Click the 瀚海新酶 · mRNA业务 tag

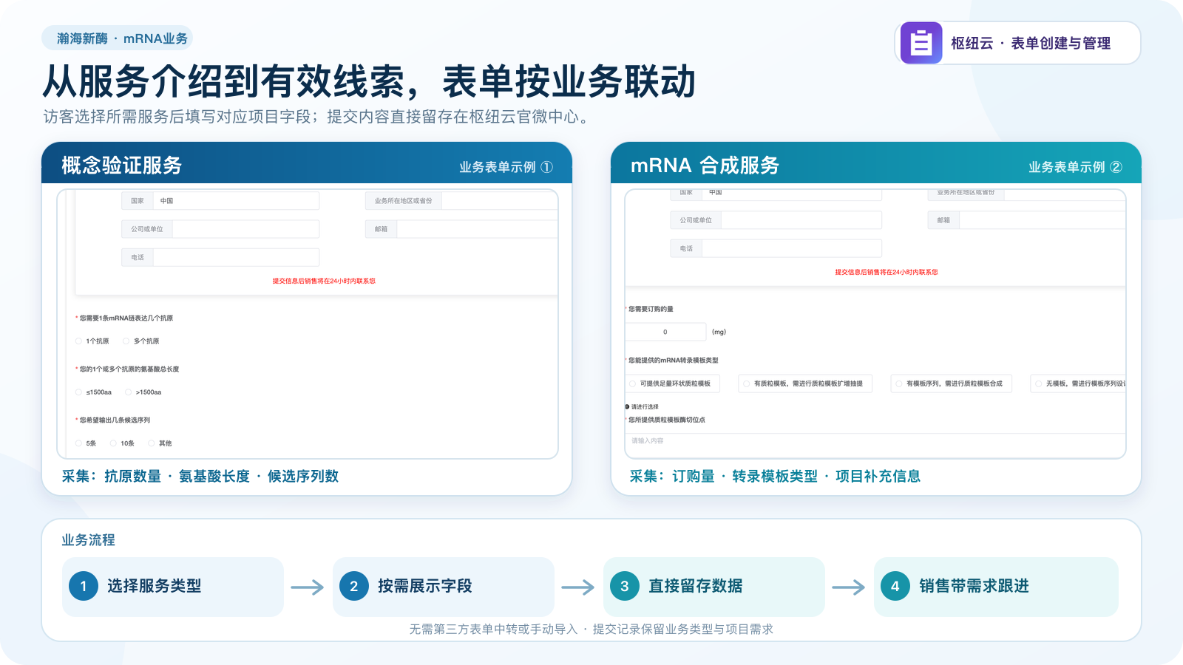click(117, 38)
